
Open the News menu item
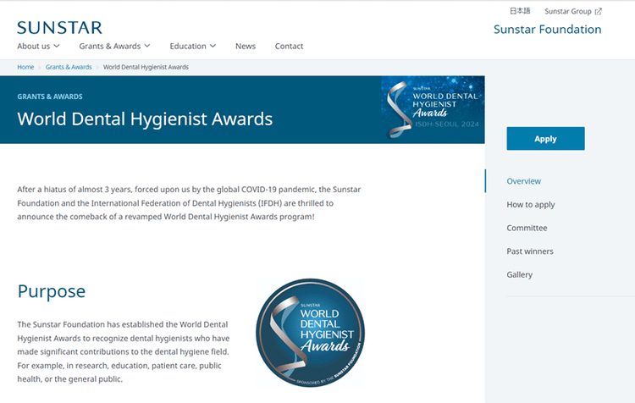click(246, 47)
